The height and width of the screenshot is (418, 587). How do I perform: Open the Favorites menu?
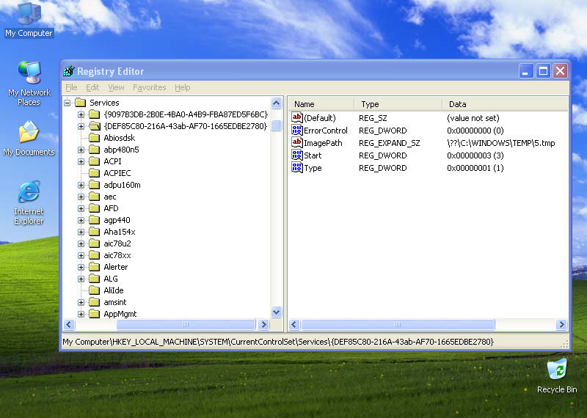point(149,87)
